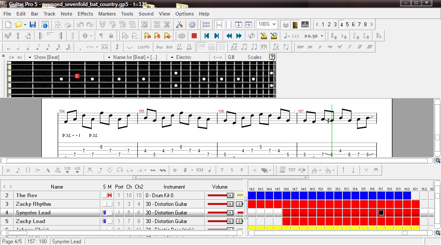This screenshot has height=245, width=441.
Task: Open the Markers menu
Action: pos(107,14)
